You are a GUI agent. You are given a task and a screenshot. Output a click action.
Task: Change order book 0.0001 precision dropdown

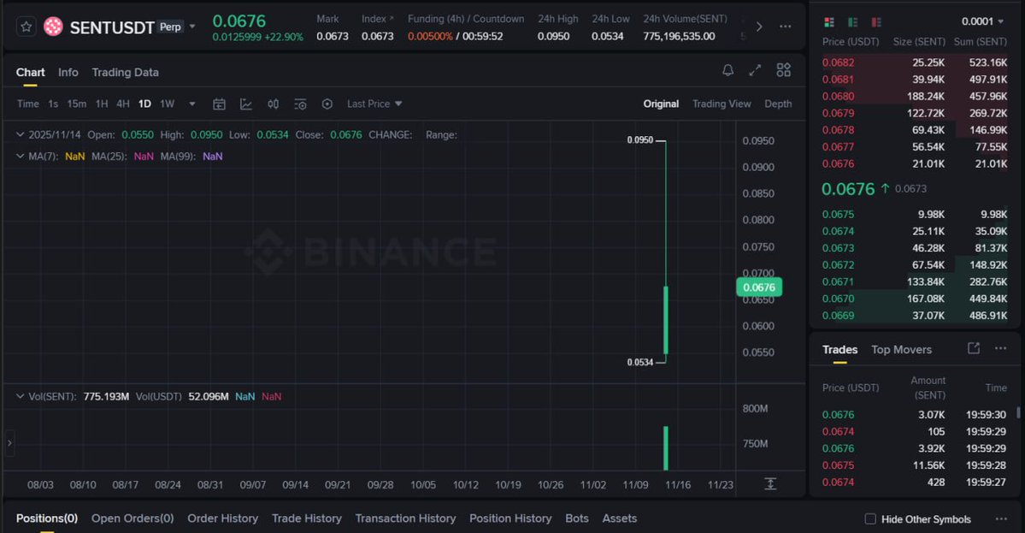pos(982,21)
